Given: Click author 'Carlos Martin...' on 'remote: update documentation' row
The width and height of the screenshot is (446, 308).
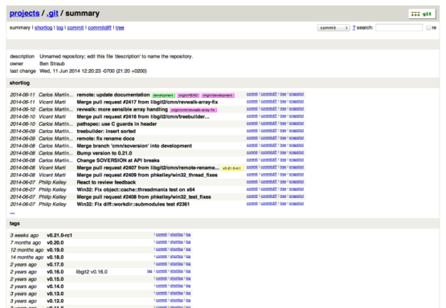Looking at the screenshot, I should click(x=55, y=95).
